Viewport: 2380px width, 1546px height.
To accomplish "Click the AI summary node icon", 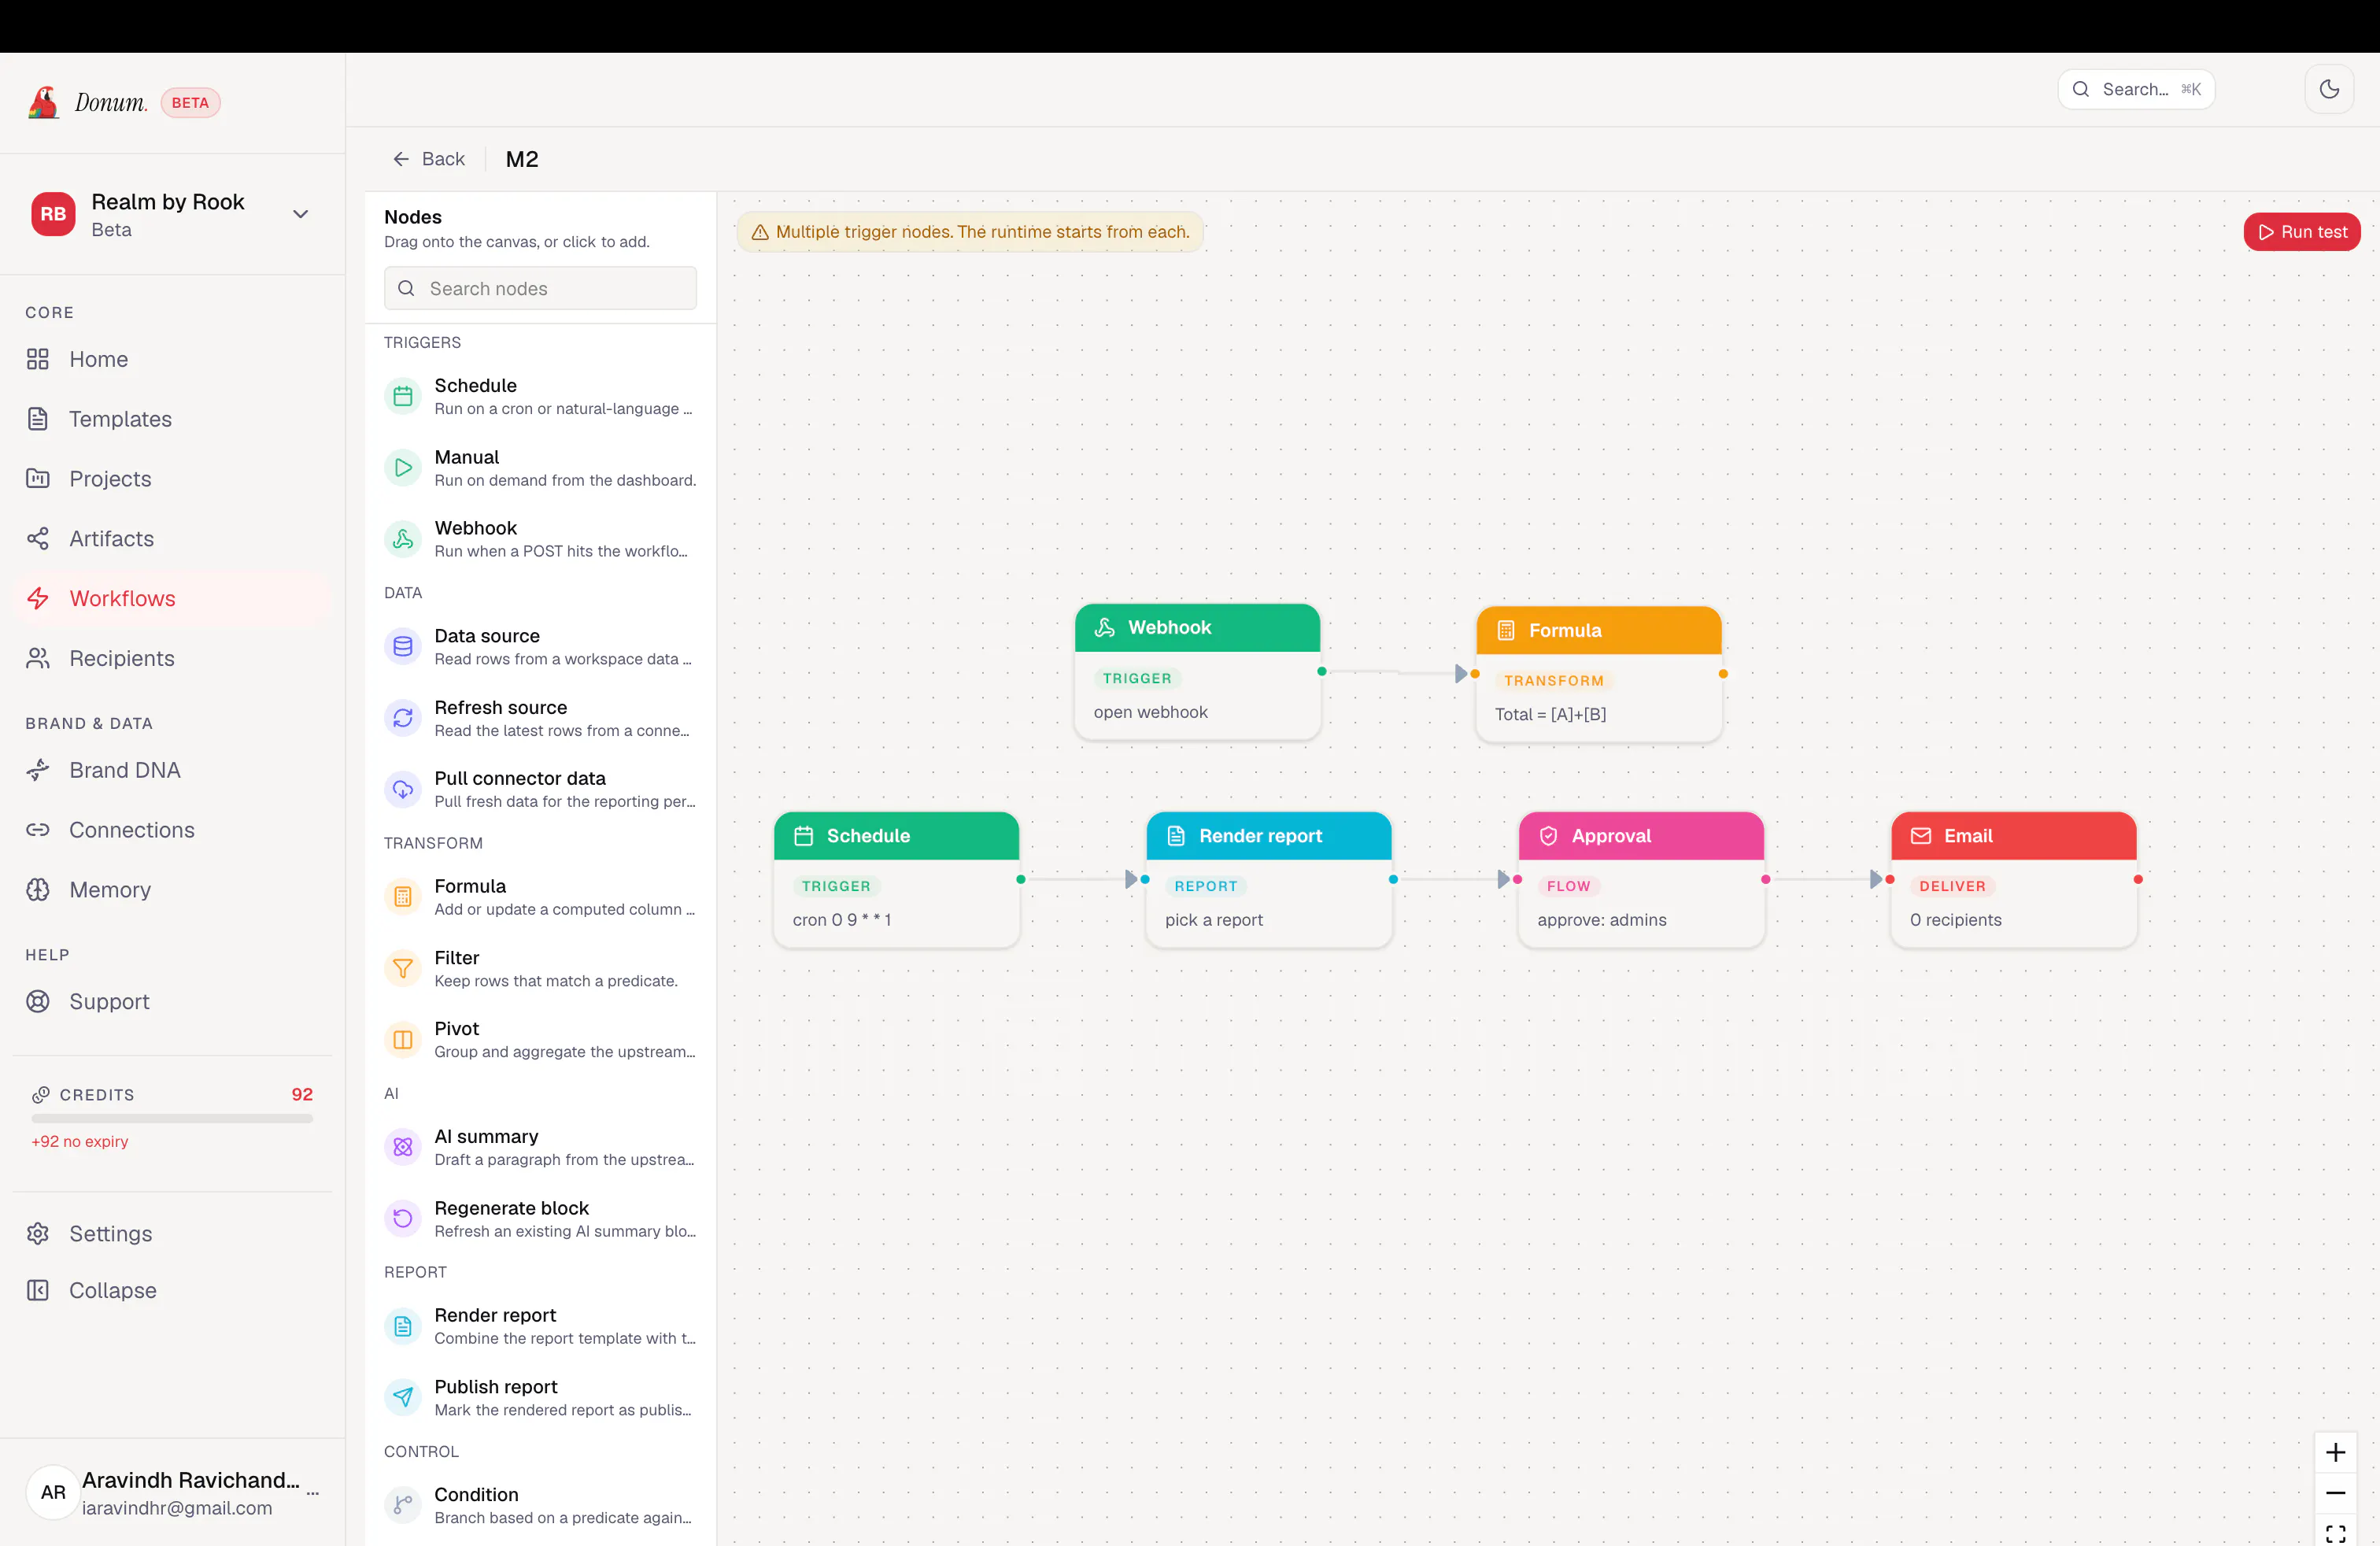I will 403,1147.
